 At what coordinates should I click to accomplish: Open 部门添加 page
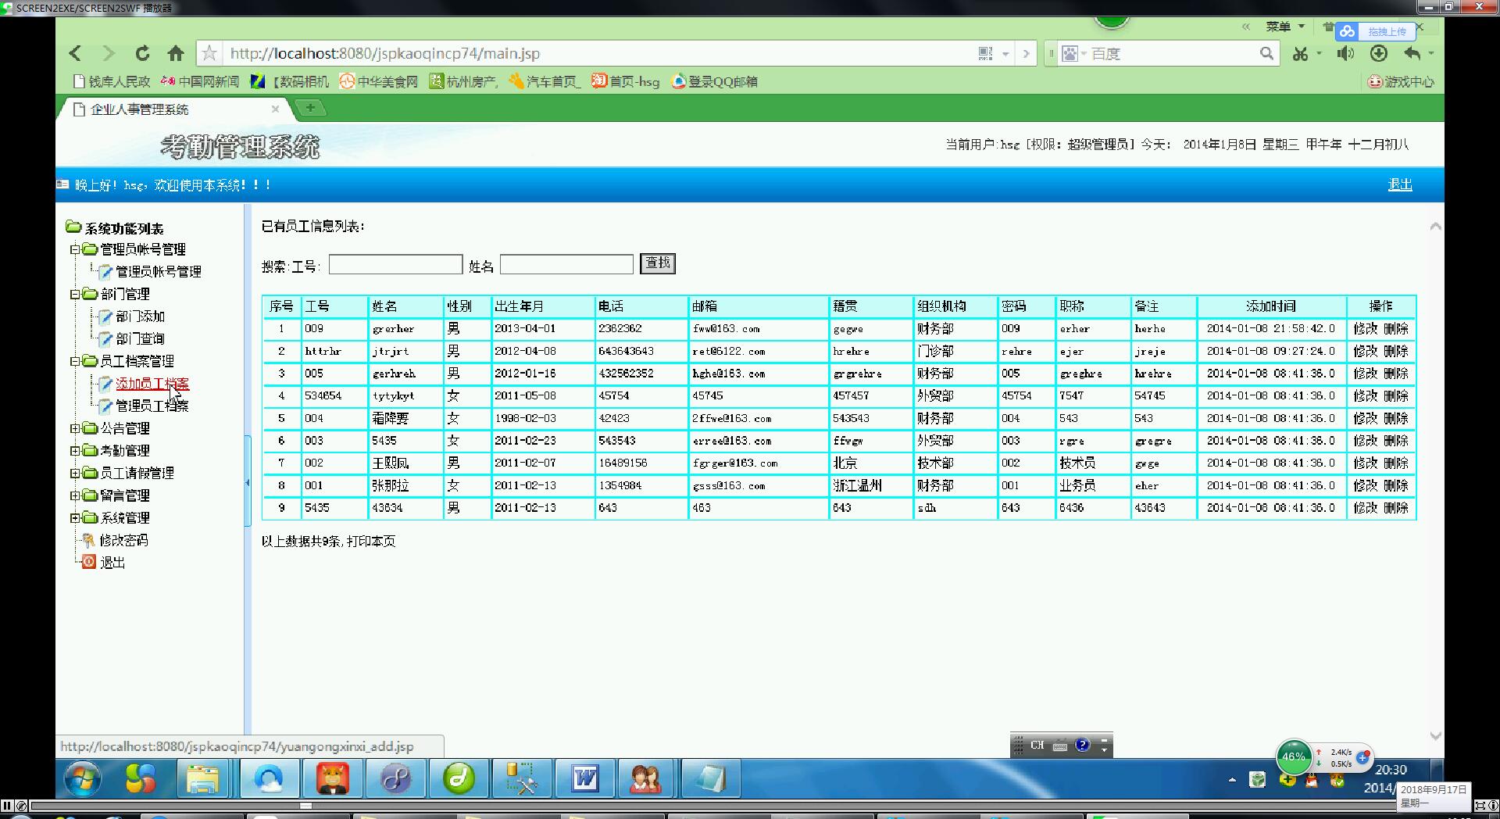coord(140,317)
